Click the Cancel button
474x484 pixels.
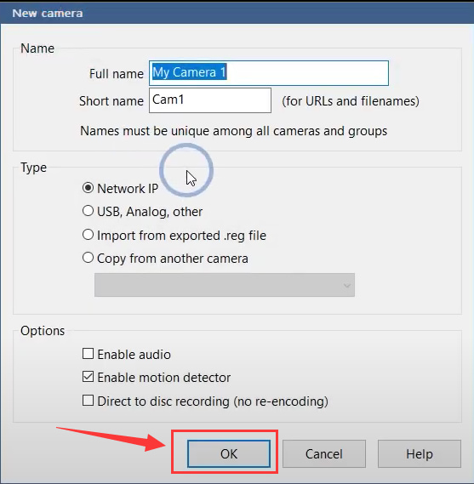[x=324, y=453]
